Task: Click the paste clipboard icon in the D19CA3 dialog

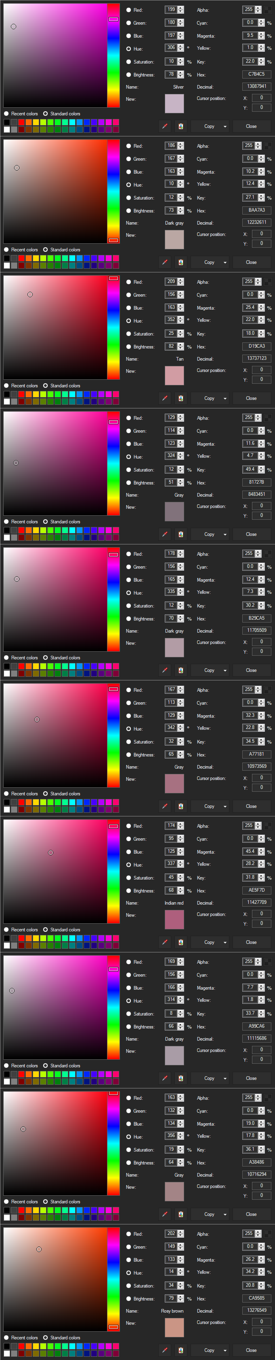Action: 181,398
